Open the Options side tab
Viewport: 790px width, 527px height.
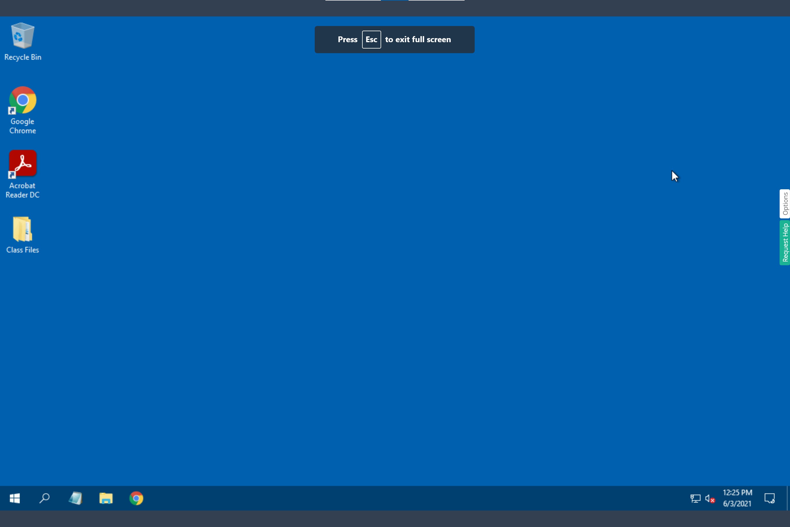(785, 204)
